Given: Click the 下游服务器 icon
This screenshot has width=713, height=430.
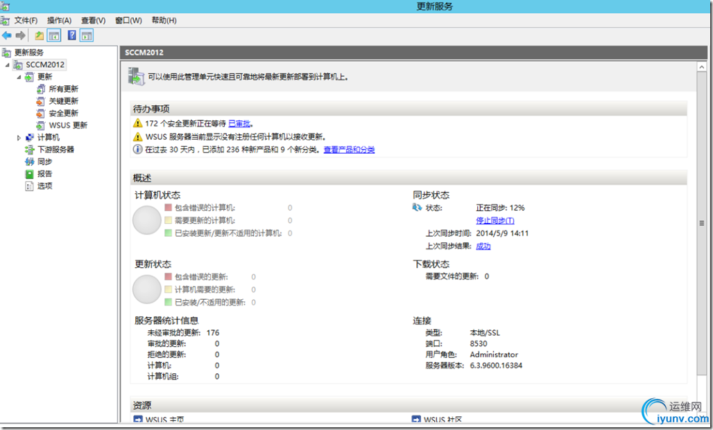Looking at the screenshot, I should click(30, 150).
